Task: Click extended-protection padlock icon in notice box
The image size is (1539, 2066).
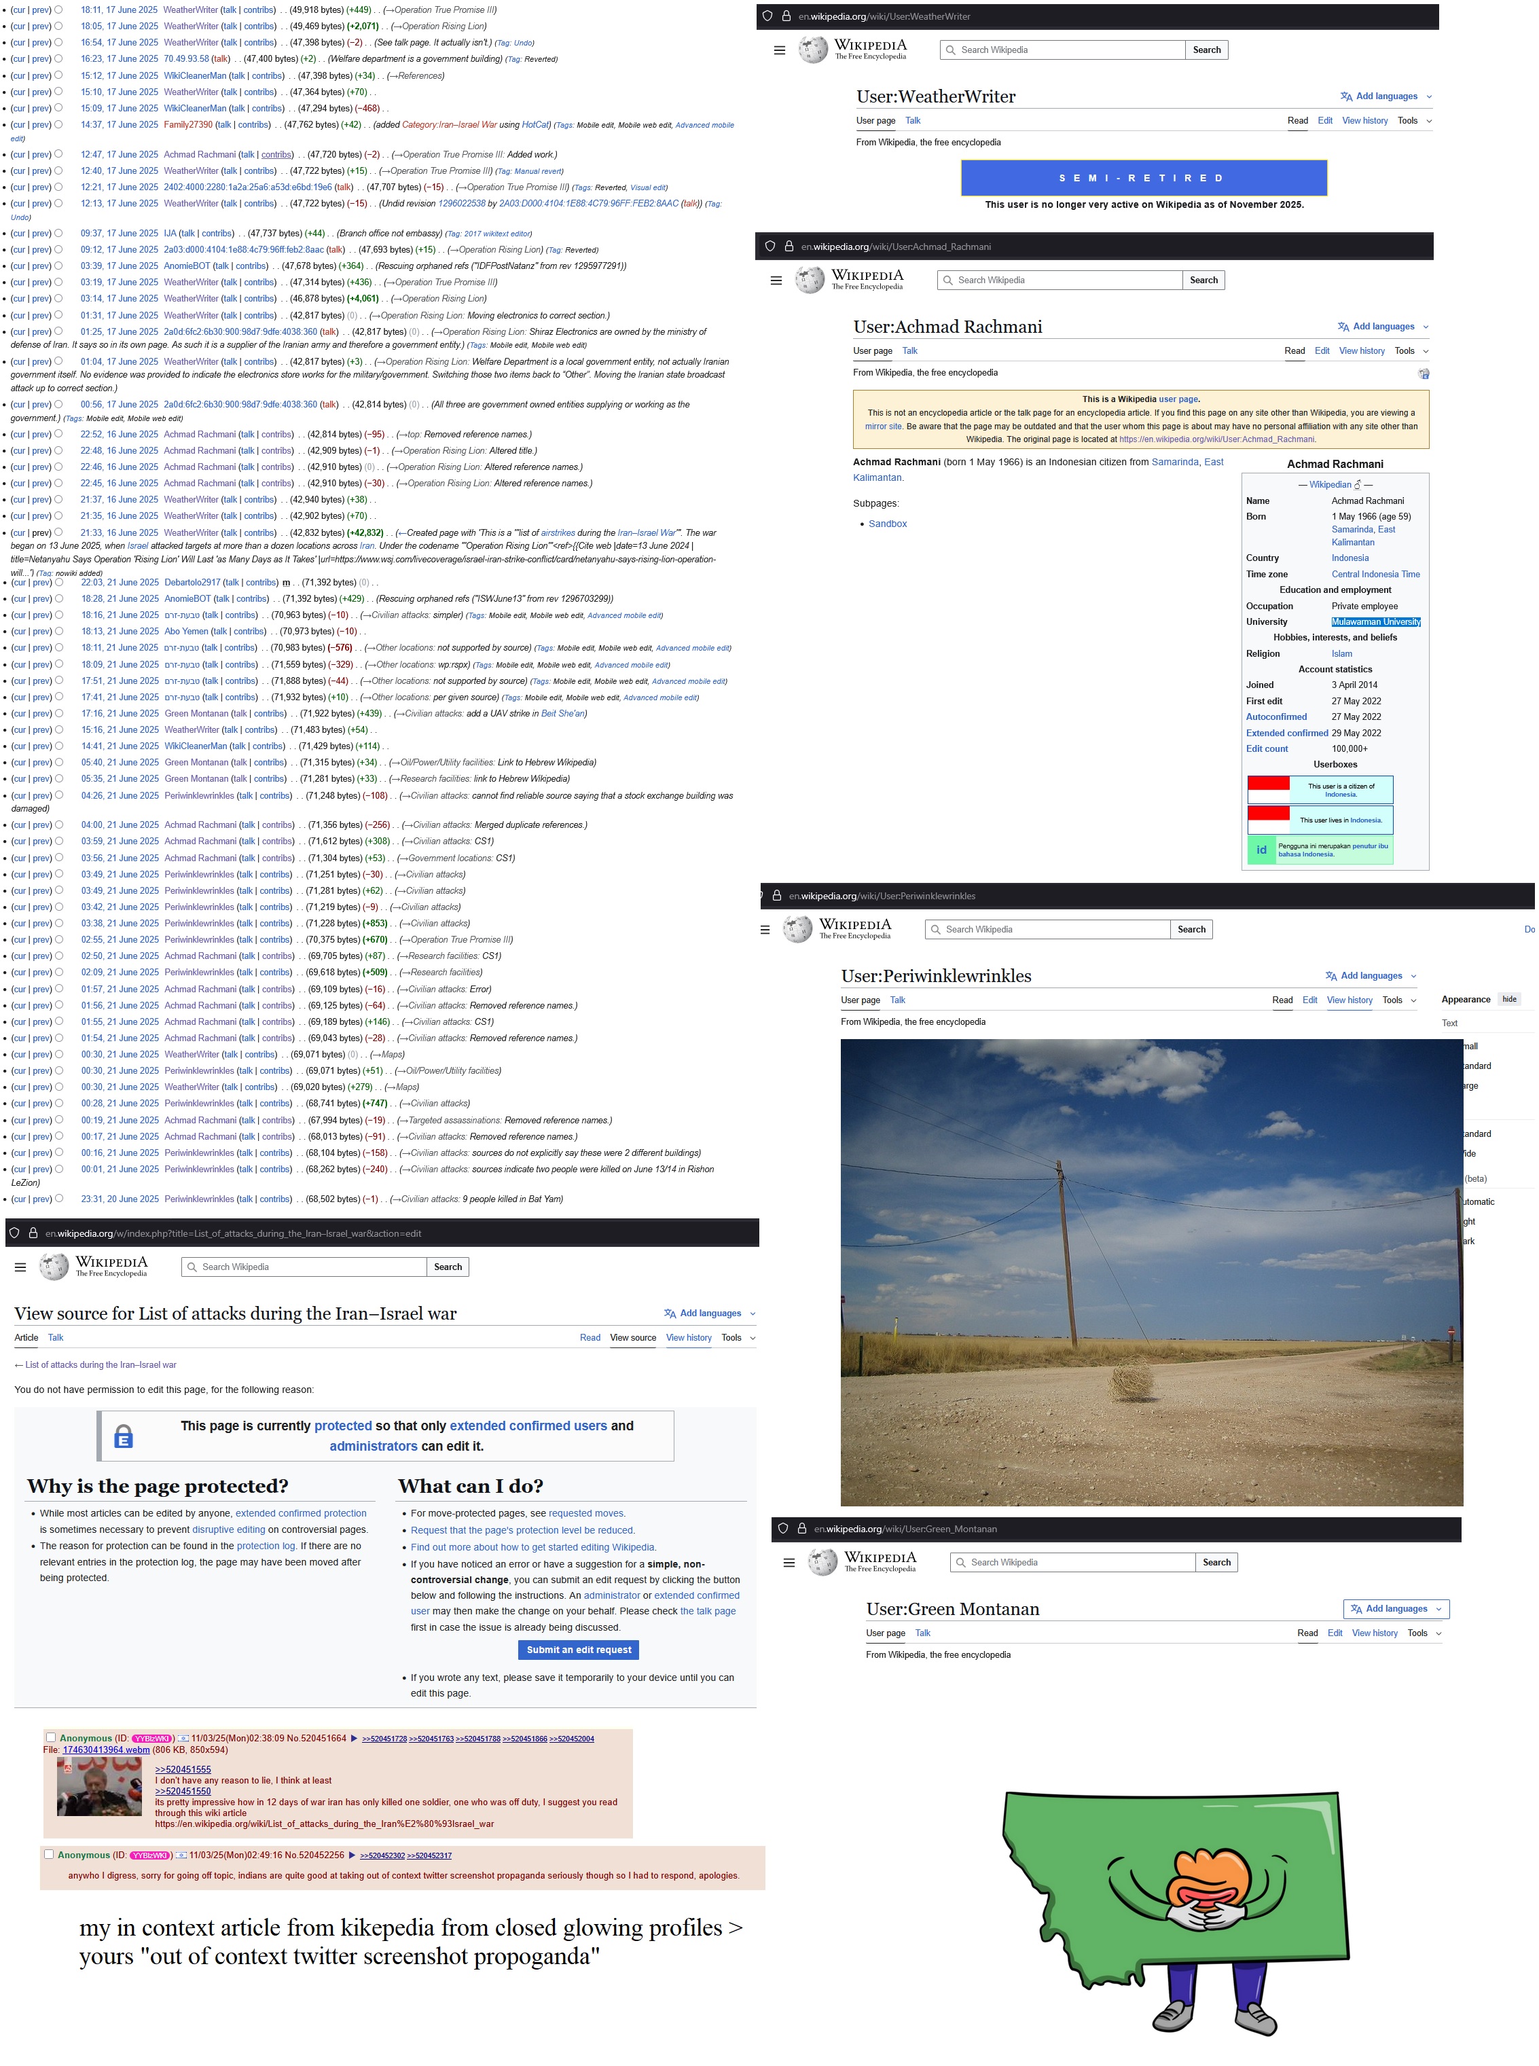Action: (x=124, y=1436)
